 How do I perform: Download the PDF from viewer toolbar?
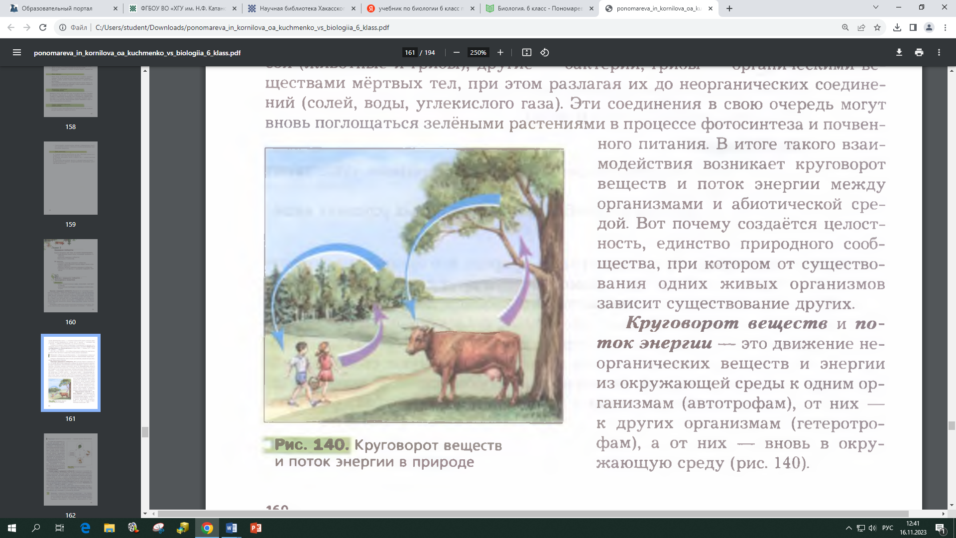pos(899,52)
